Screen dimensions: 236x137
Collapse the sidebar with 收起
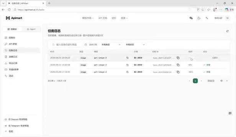(9, 131)
